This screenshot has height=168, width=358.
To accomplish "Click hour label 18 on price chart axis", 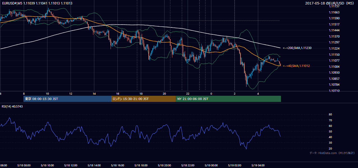I will coord(141,94).
